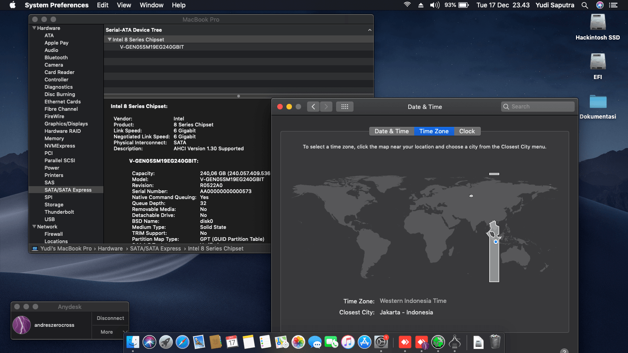Click the Wi-Fi icon in the menu bar
Viewport: 628px width, 353px height.
[x=407, y=5]
